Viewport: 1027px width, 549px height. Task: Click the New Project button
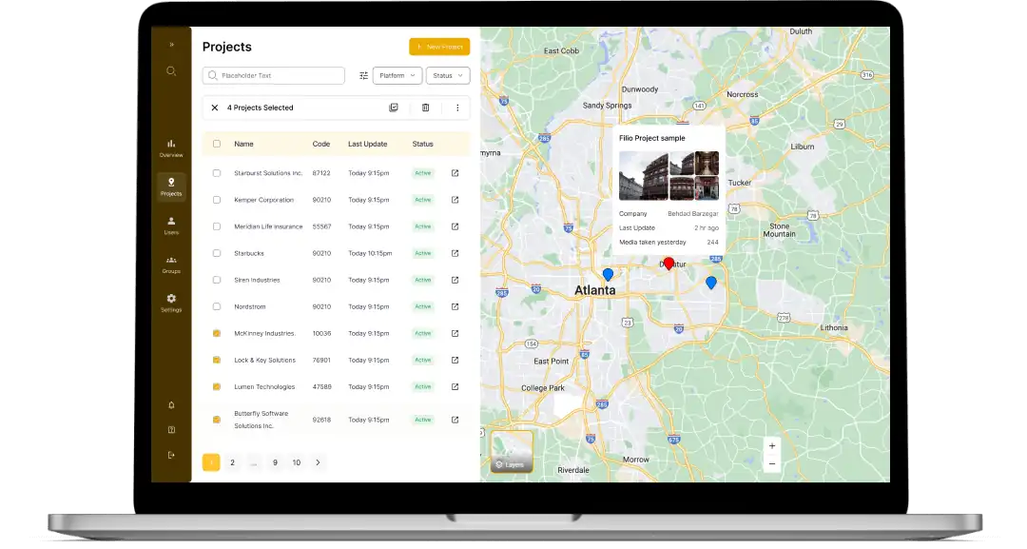click(x=439, y=47)
